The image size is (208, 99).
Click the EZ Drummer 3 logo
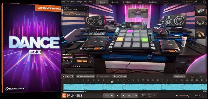click(72, 96)
